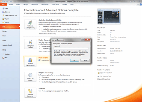The image size is (142, 102).
Task: Click the Password input field
Action: click(71, 48)
